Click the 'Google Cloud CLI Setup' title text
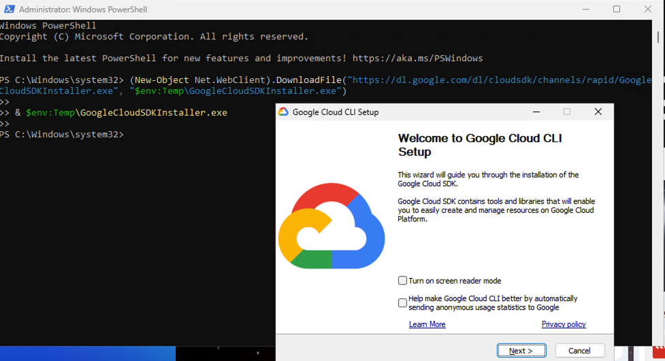The image size is (665, 361). coord(336,112)
